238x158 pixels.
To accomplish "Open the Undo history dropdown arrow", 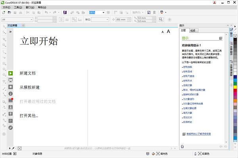I will (50, 12).
